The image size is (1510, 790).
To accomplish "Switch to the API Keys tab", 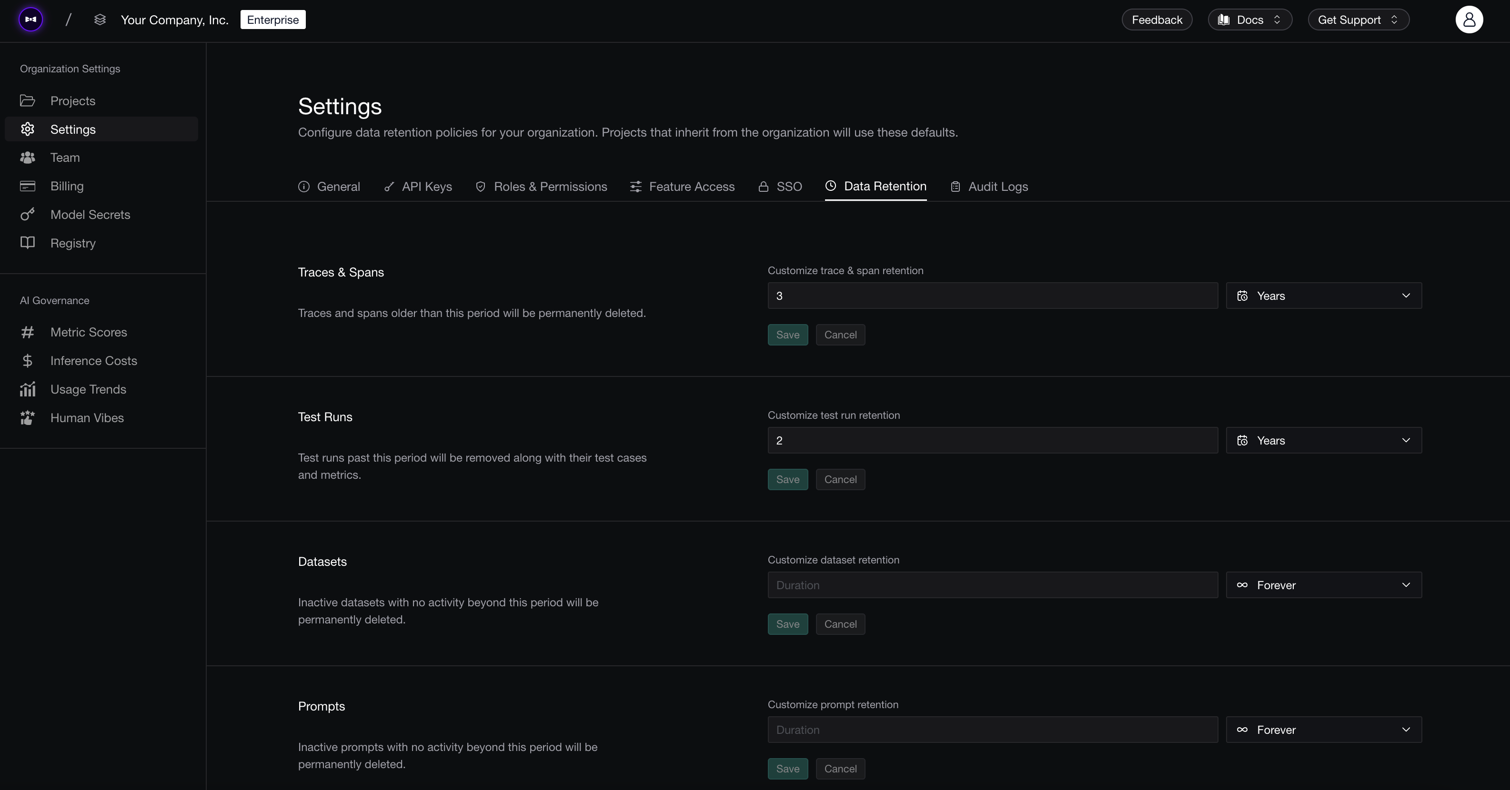I will click(418, 186).
